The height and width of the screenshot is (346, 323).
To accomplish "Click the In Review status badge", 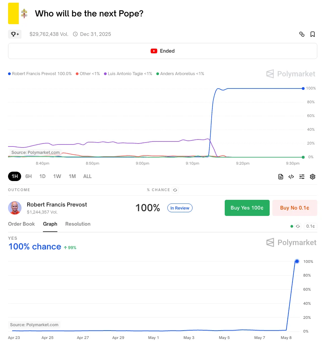I will pos(180,208).
